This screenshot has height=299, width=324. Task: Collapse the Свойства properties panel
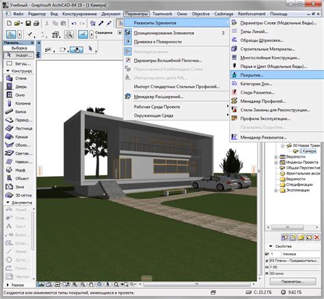[271, 246]
